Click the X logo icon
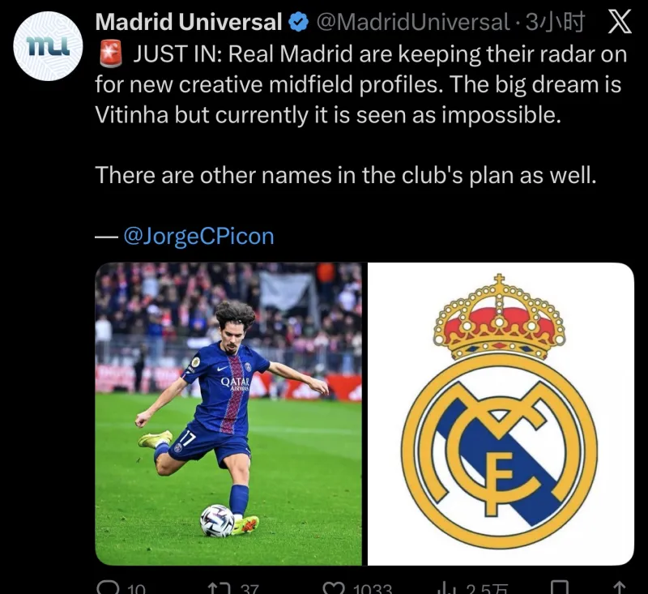 620,23
